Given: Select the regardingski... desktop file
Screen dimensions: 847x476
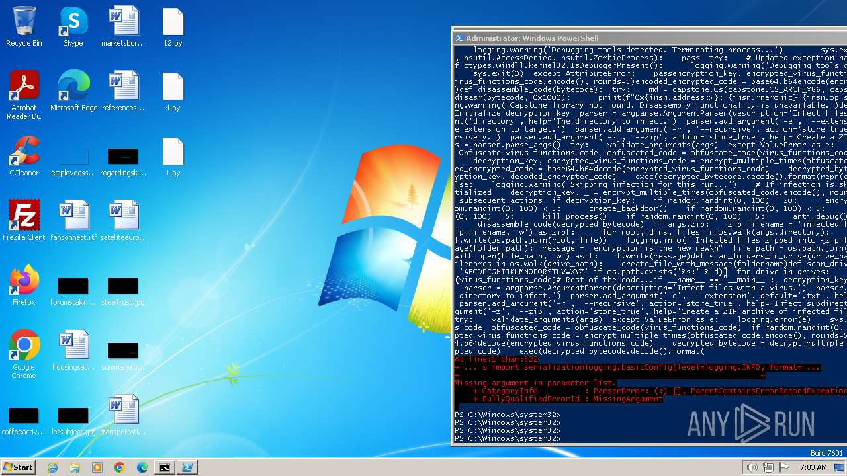Looking at the screenshot, I should tap(123, 163).
